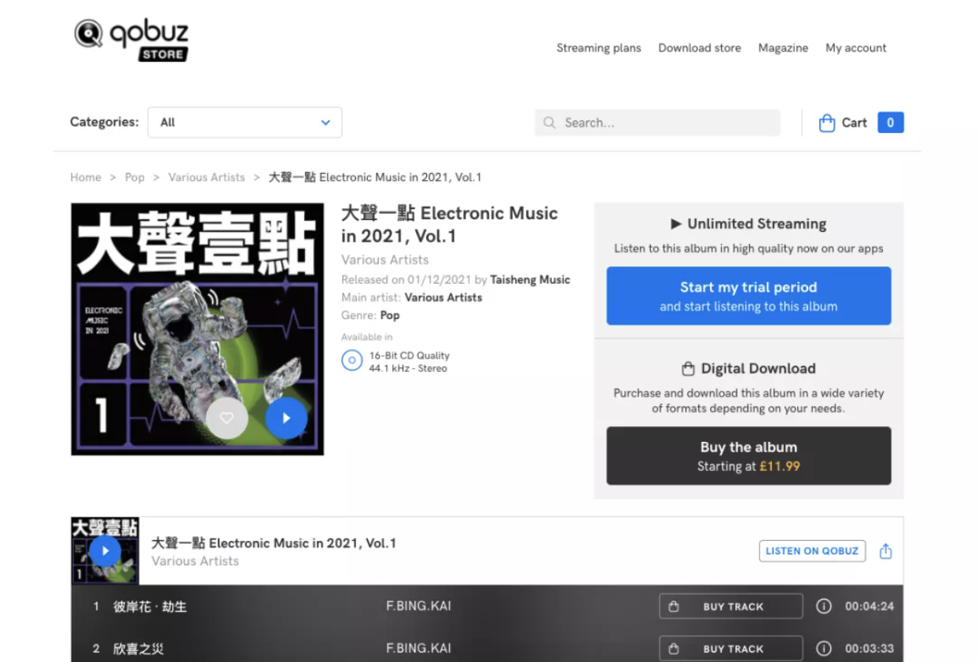Go to the Pop breadcrumb
The height and width of the screenshot is (662, 978).
tap(134, 178)
